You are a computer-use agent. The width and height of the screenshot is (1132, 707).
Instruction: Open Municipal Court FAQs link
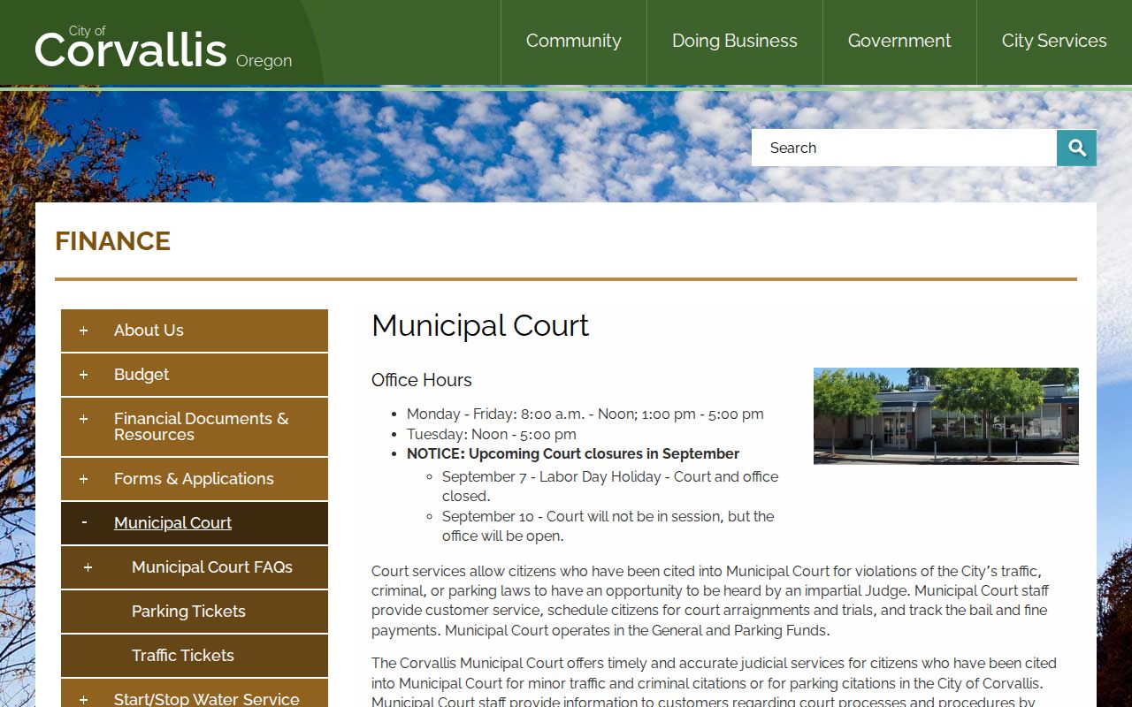212,567
